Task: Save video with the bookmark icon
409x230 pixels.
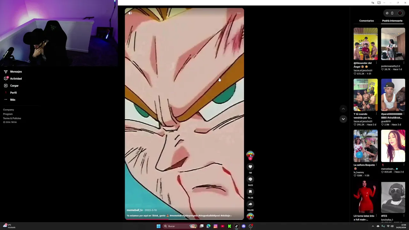Action: [x=250, y=192]
